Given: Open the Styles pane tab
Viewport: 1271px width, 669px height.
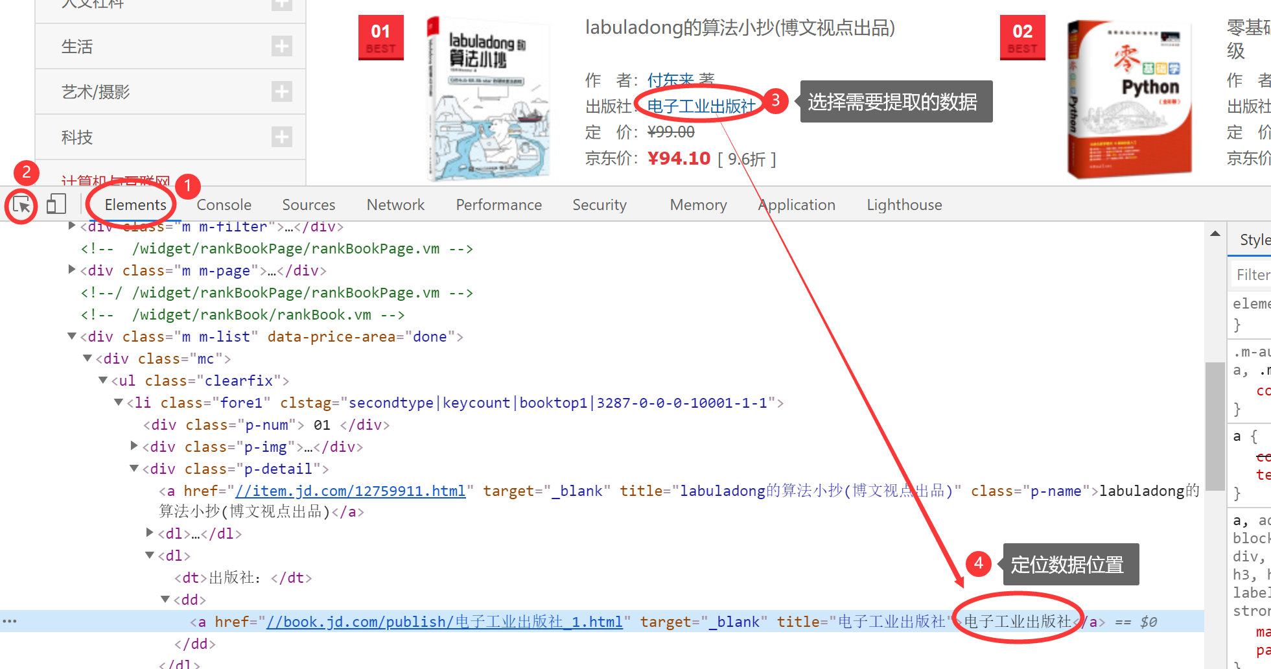Looking at the screenshot, I should (x=1255, y=240).
